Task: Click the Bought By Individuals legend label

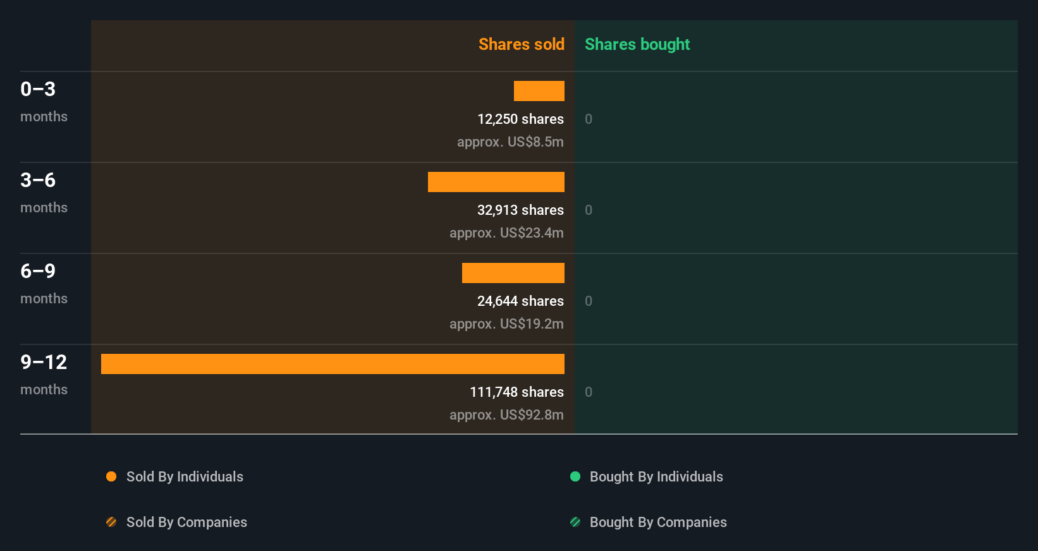Action: tap(656, 476)
